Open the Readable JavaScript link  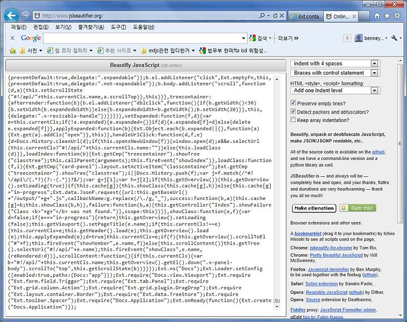[x=327, y=293]
